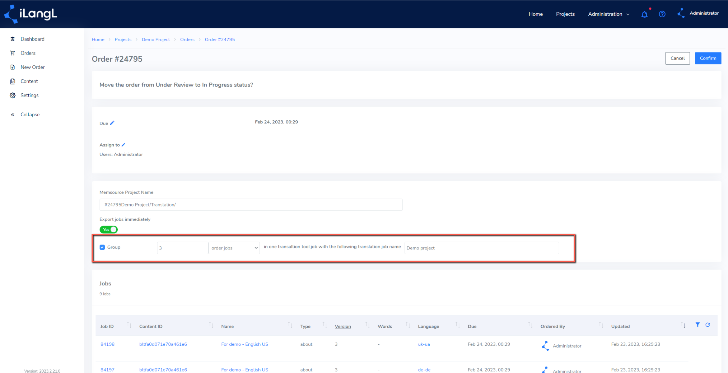Open job 84197
Viewport: 728px width, 373px height.
click(107, 369)
